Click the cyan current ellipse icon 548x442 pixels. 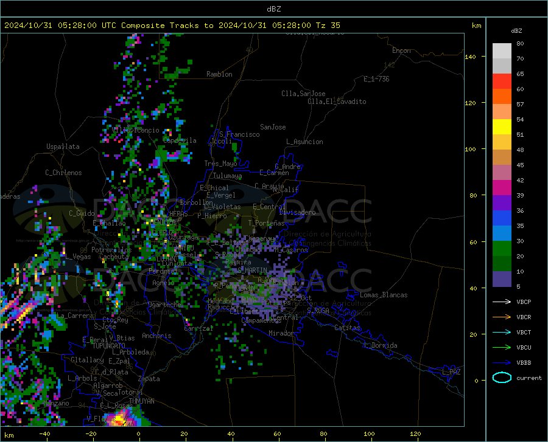[x=502, y=378]
